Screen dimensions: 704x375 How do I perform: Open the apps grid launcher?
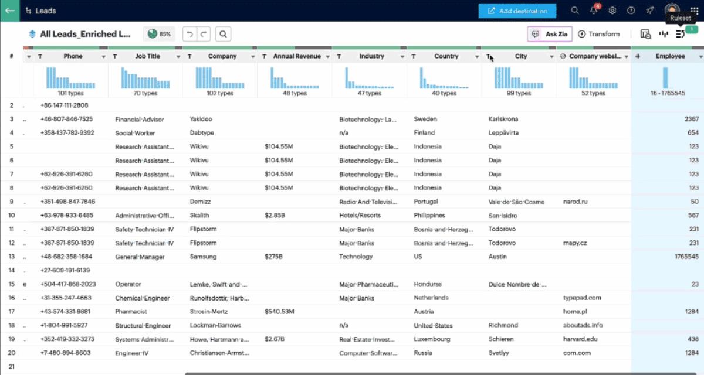(x=695, y=11)
